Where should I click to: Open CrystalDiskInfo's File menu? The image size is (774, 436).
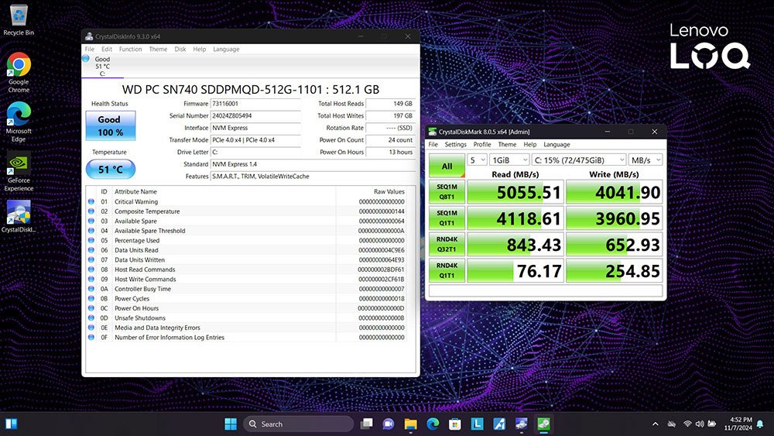89,50
